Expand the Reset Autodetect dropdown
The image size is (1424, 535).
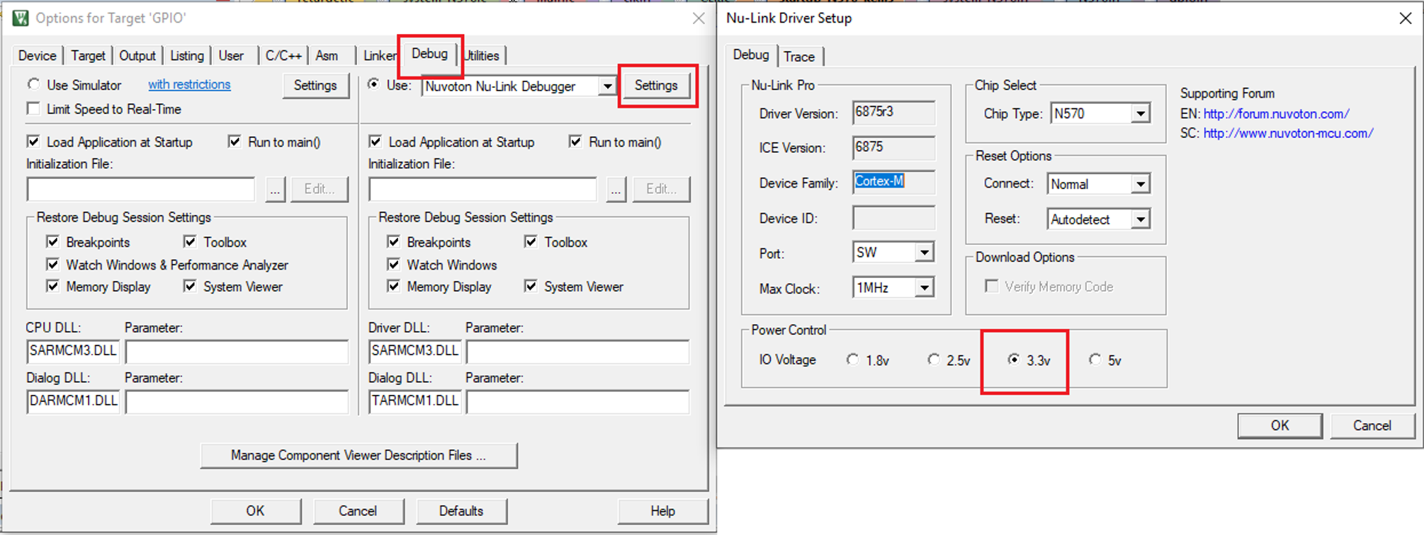(x=1140, y=219)
